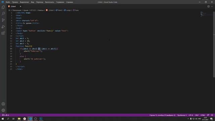The height and width of the screenshot is (121, 215).
Task: Open the Выделение menu
Action: tap(25, 2)
